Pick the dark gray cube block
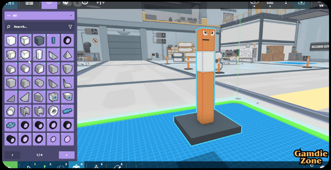331x170 pixels. tap(39, 40)
